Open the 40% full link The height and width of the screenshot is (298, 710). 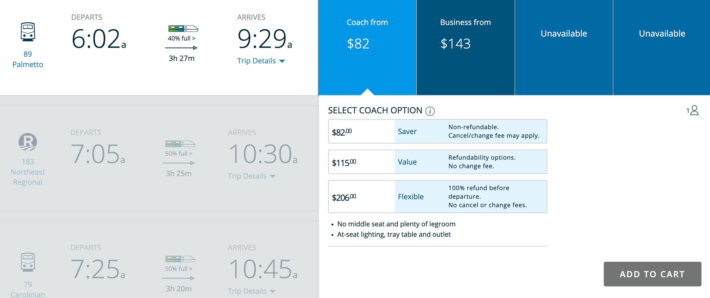click(181, 38)
